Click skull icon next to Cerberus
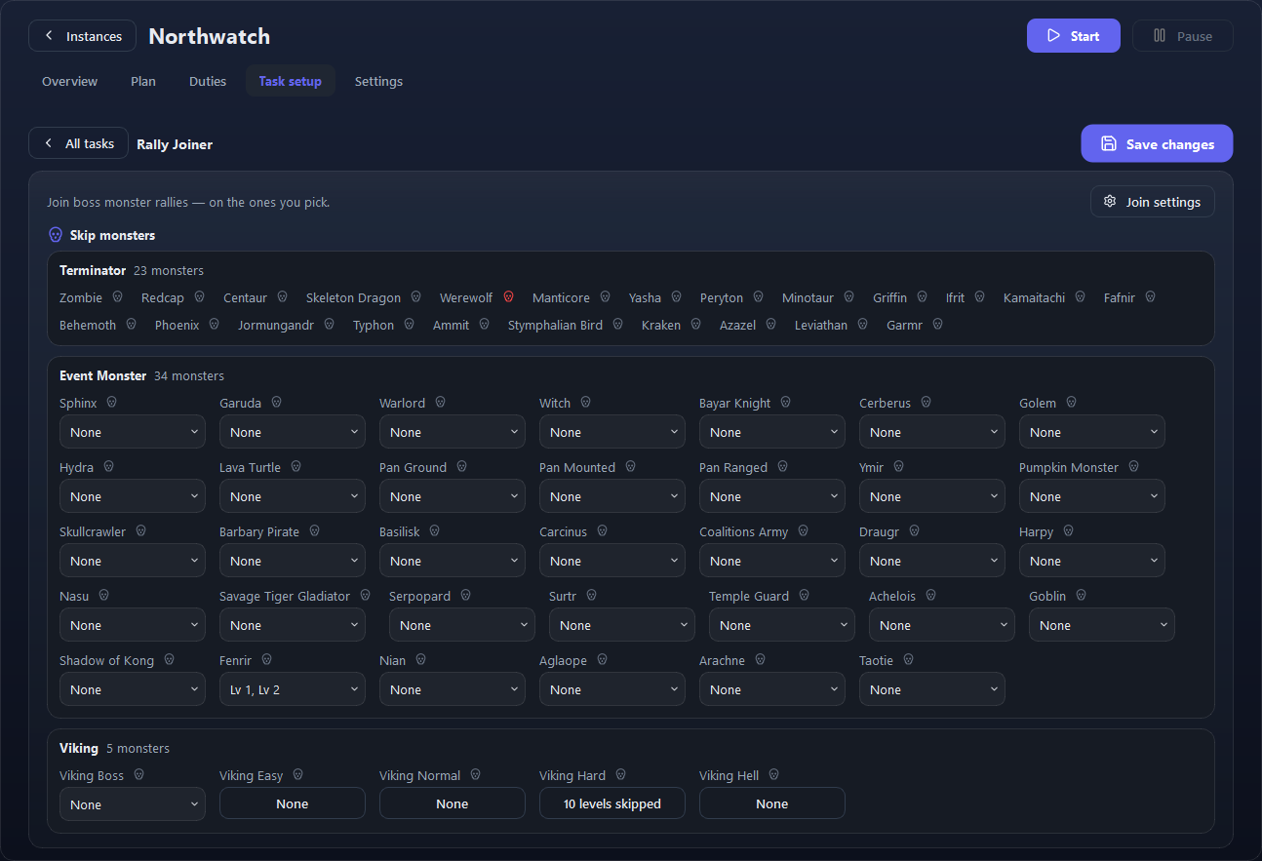The width and height of the screenshot is (1262, 861). coord(926,403)
